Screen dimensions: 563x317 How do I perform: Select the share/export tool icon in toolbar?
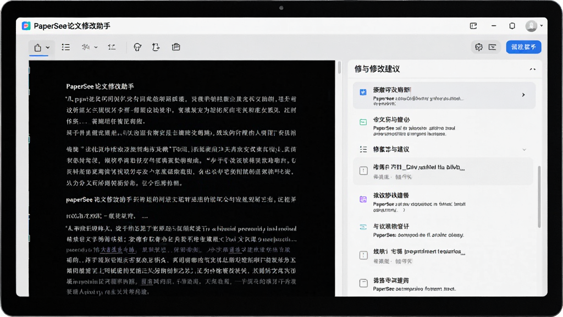38,47
